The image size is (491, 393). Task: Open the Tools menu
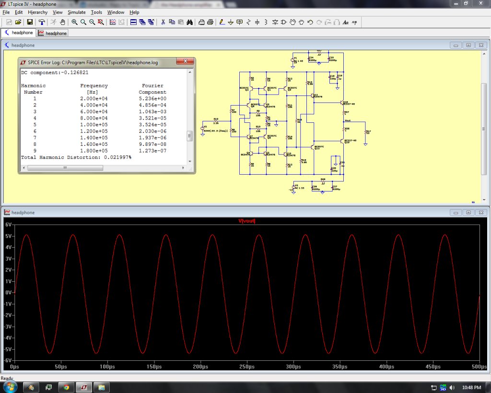(x=96, y=12)
